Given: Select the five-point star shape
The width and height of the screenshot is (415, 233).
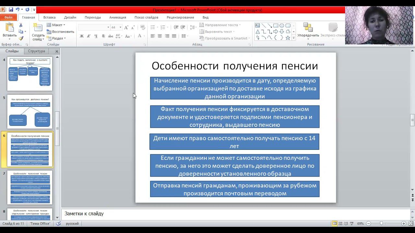Looking at the screenshot, I should coord(288,38).
